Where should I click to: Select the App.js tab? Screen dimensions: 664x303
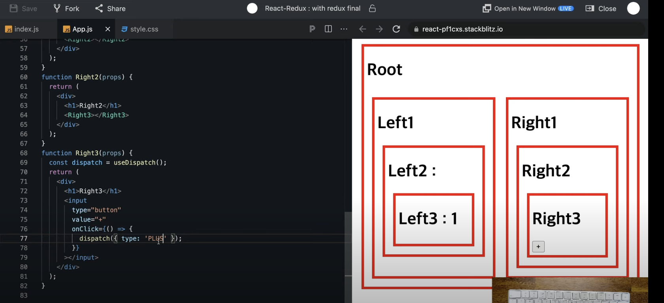[78, 29]
